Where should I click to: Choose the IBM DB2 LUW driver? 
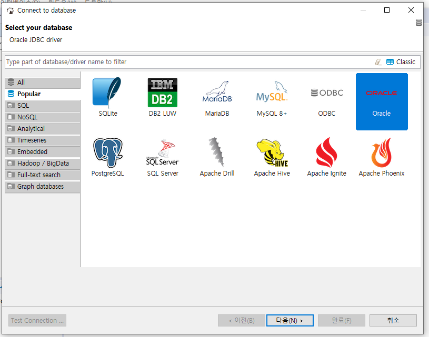[163, 97]
